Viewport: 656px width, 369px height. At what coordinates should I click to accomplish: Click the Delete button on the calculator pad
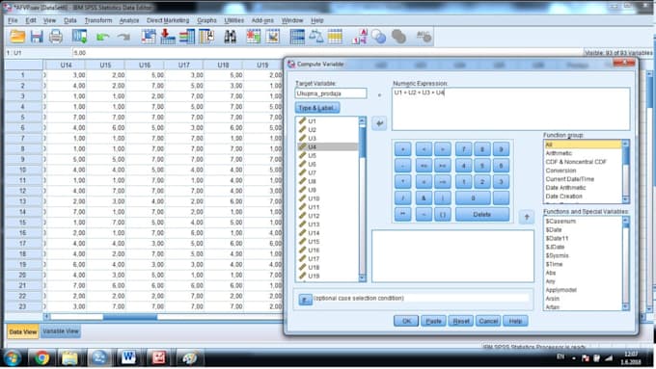(482, 215)
